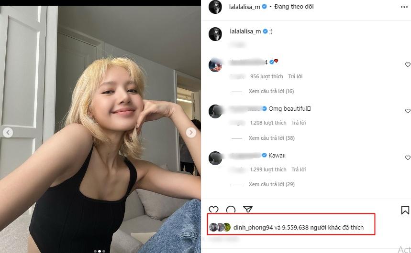Click lalalalisa_m avatar beside the caption
The height and width of the screenshot is (253, 411).
click(215, 34)
